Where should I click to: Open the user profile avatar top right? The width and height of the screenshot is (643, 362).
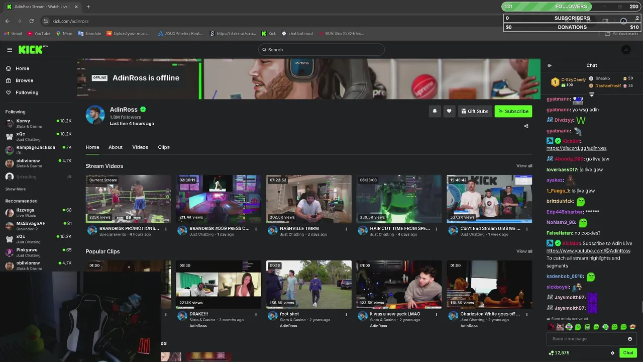pos(626,49)
